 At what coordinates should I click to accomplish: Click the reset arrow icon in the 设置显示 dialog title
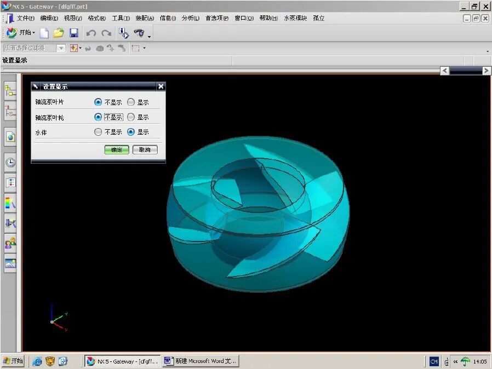tap(36, 86)
